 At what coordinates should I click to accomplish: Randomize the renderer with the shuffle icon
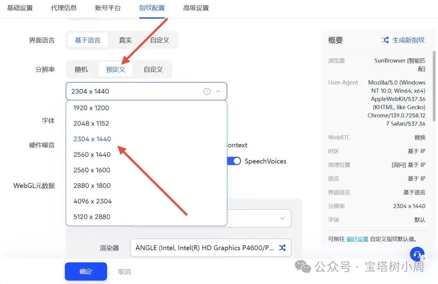(282, 248)
